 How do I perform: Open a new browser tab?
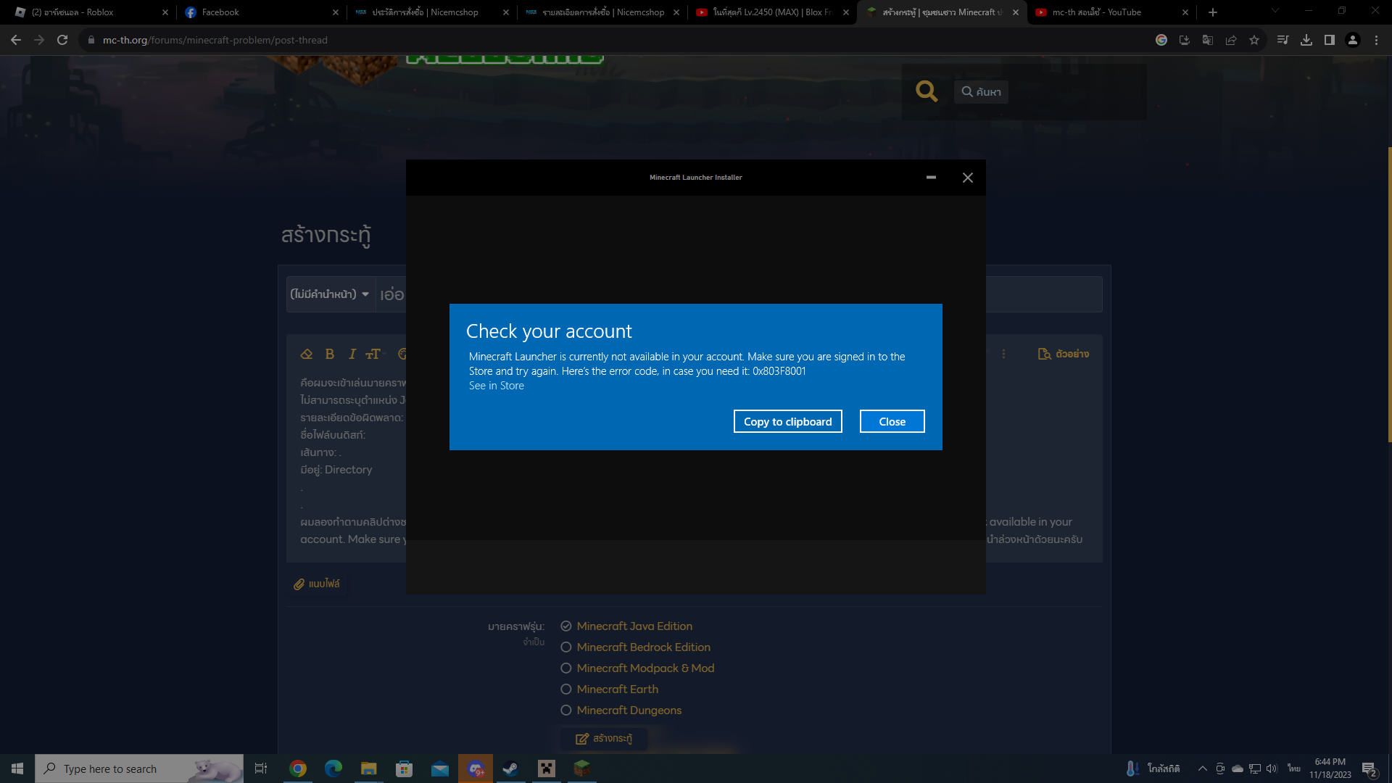pos(1213,12)
